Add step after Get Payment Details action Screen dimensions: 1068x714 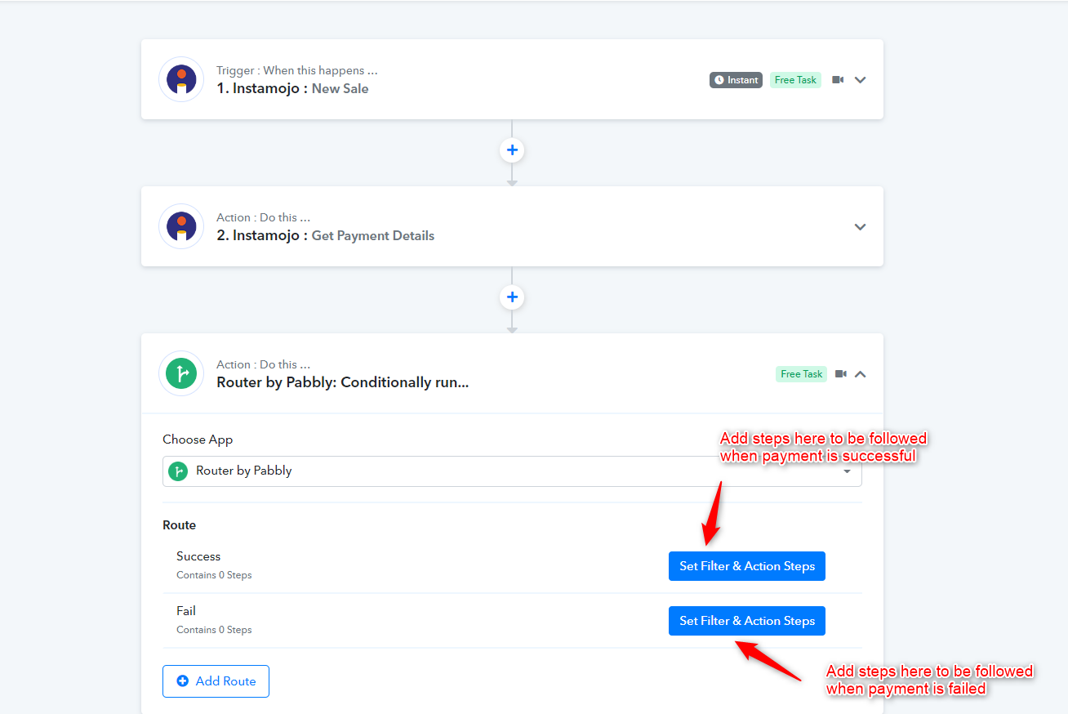click(512, 297)
